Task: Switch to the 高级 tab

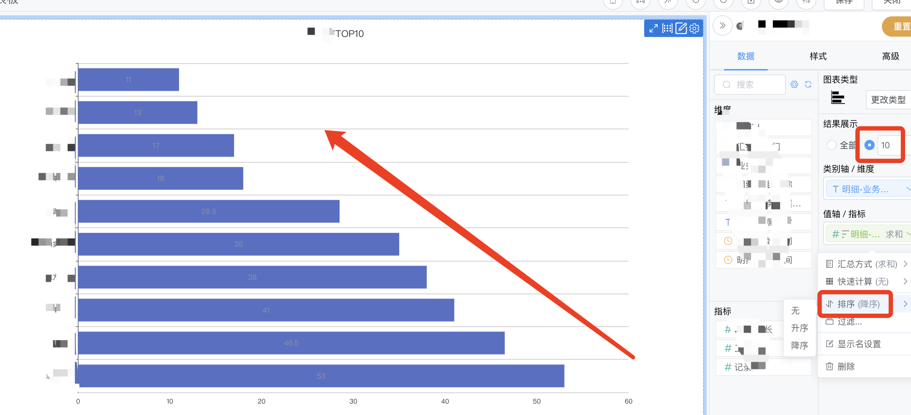Action: (890, 56)
